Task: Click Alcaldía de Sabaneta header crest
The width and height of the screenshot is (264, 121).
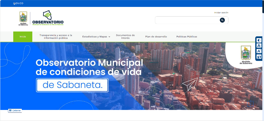Action: click(23, 18)
